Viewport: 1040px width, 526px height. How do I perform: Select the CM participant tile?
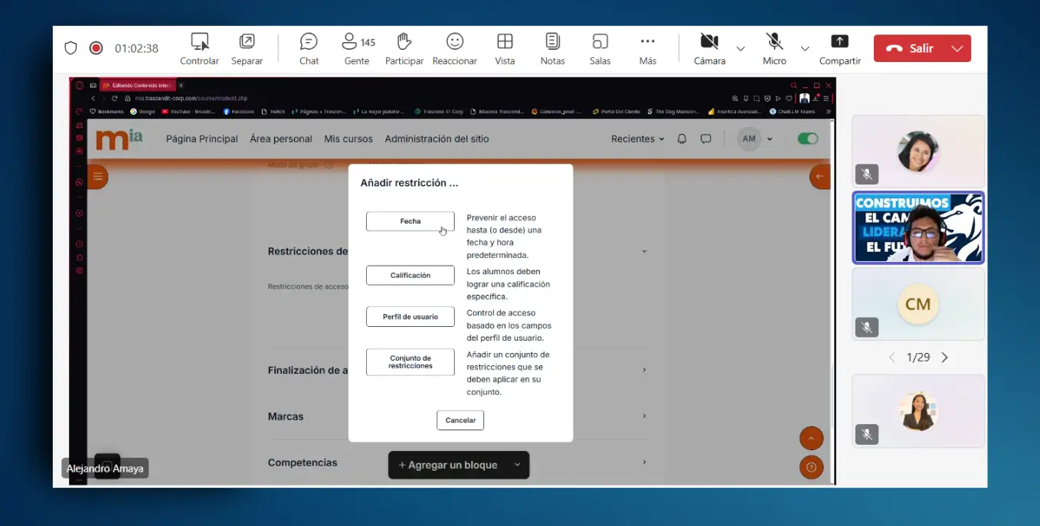click(917, 304)
